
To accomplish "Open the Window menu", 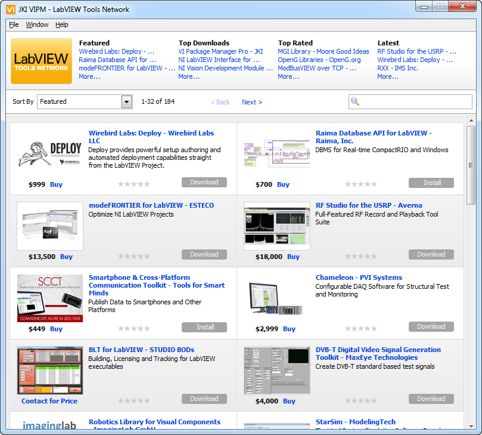I will point(37,24).
